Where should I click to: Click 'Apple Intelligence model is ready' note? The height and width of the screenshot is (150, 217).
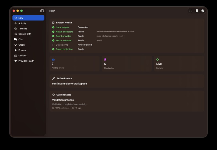click(x=110, y=36)
